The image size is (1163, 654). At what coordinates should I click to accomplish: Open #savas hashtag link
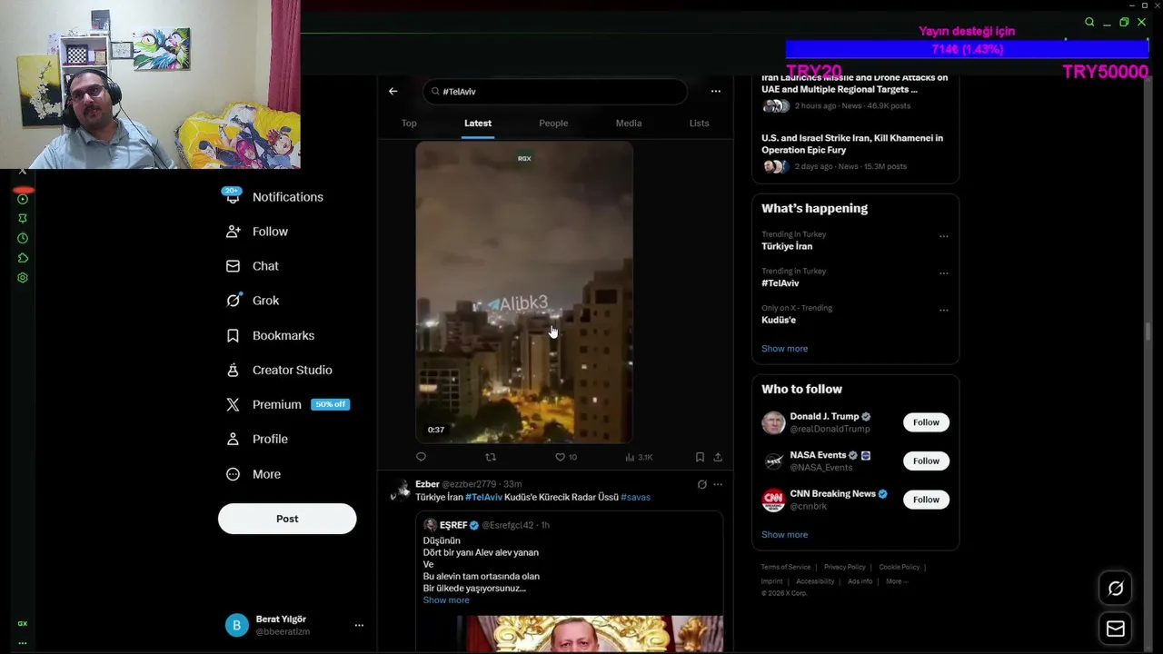[x=635, y=497]
